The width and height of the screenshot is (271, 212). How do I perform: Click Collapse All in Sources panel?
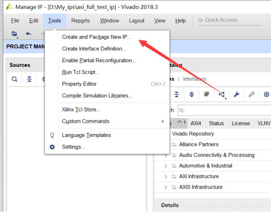point(29,79)
